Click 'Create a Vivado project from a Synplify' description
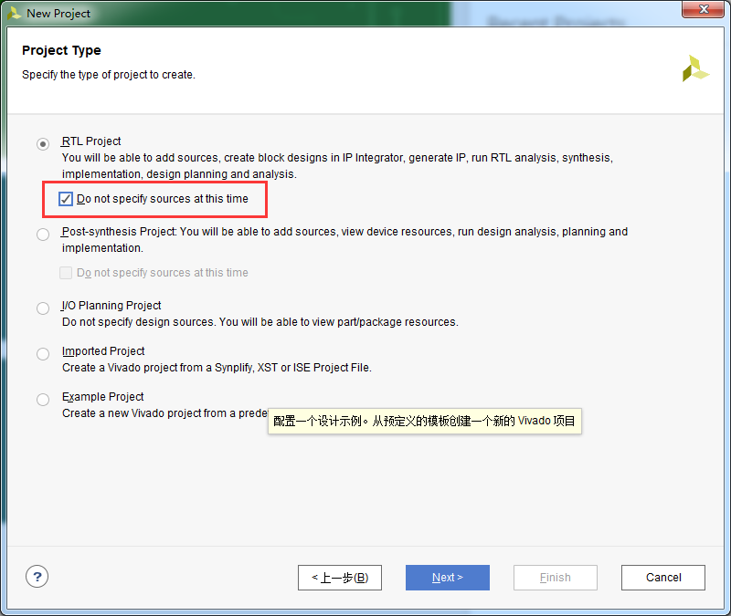 click(217, 368)
